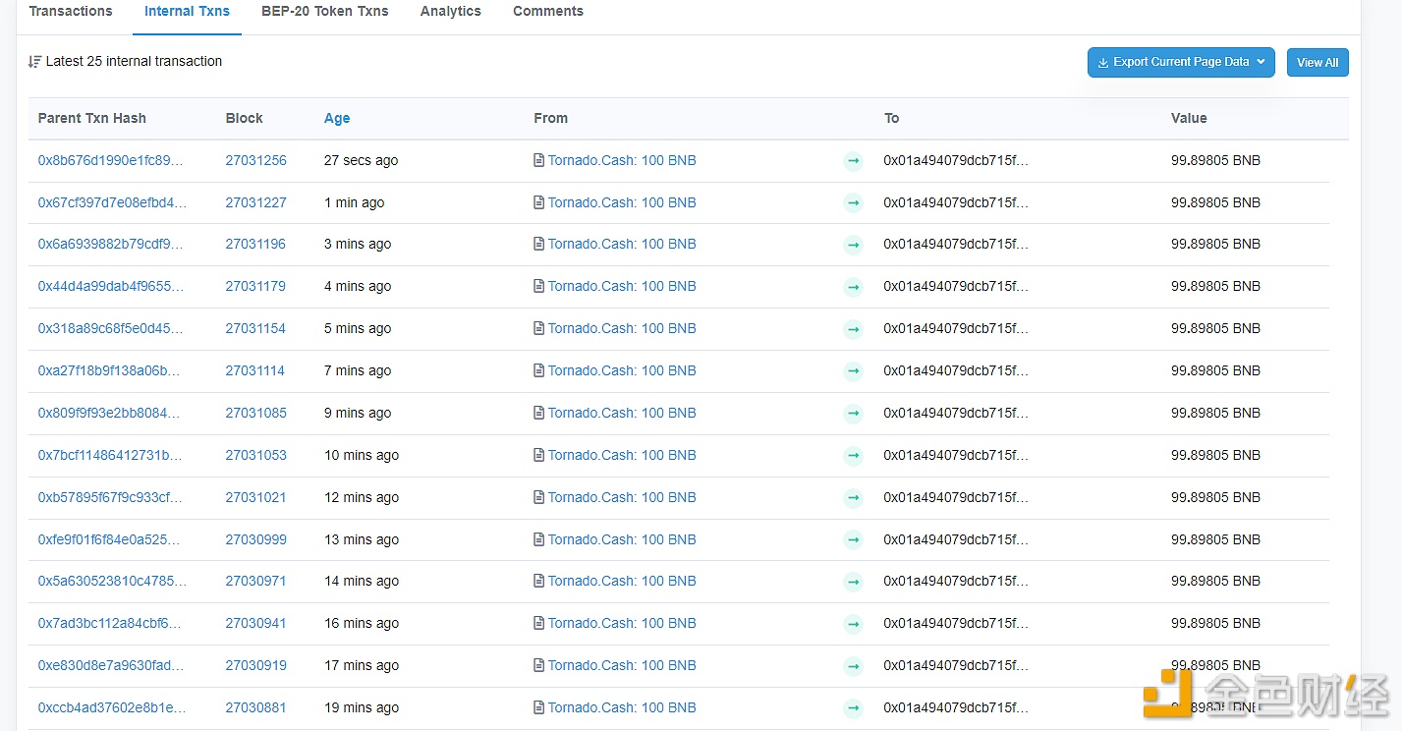Open block 27030919

pyautogui.click(x=255, y=665)
